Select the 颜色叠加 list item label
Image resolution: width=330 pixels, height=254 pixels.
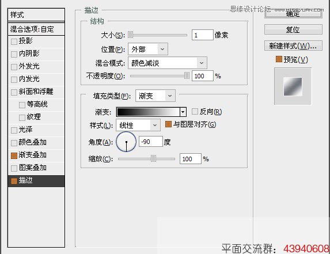click(32, 142)
